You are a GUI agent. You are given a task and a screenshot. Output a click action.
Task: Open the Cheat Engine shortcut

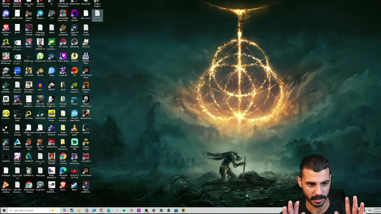click(40, 114)
